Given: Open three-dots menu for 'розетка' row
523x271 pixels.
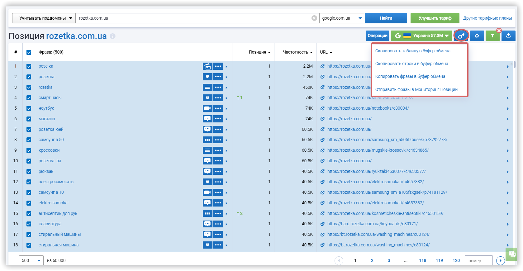Looking at the screenshot, I should 218,77.
